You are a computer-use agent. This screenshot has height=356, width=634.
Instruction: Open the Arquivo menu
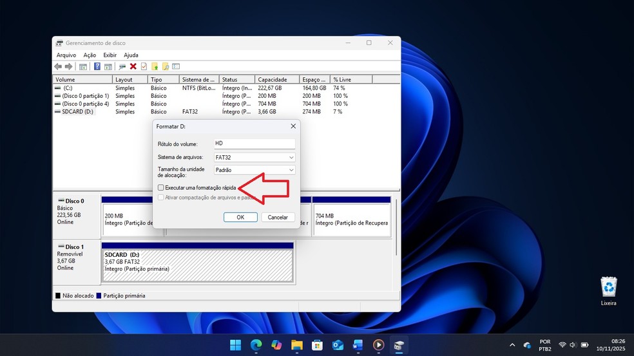pos(66,55)
